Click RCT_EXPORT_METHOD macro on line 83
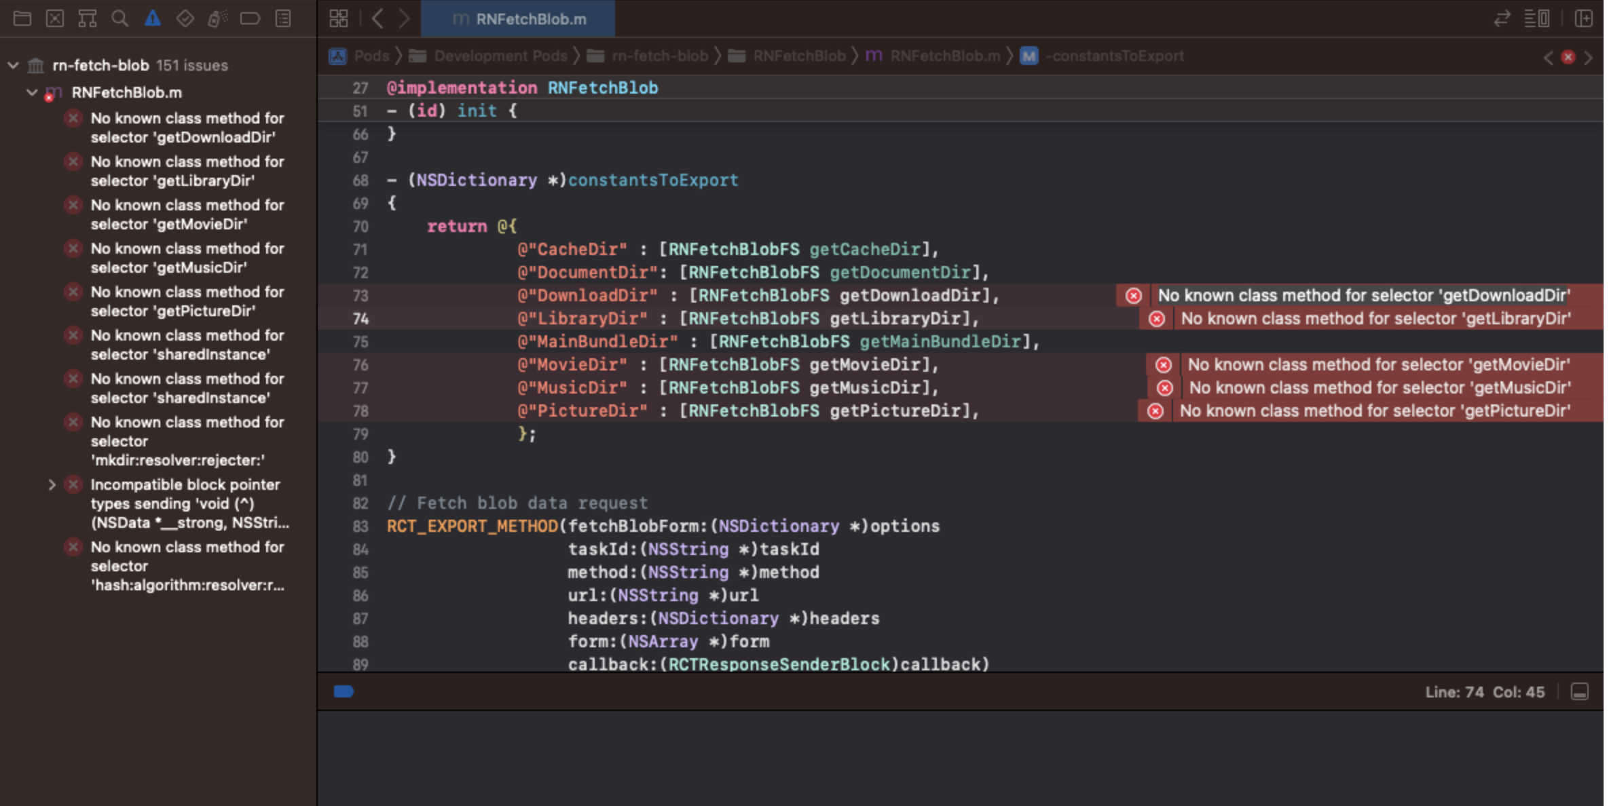 472,526
